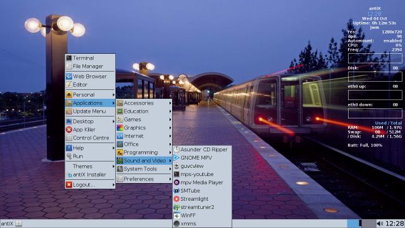Expand the Graphics submenu
The height and width of the screenshot is (228, 405).
pos(144,128)
